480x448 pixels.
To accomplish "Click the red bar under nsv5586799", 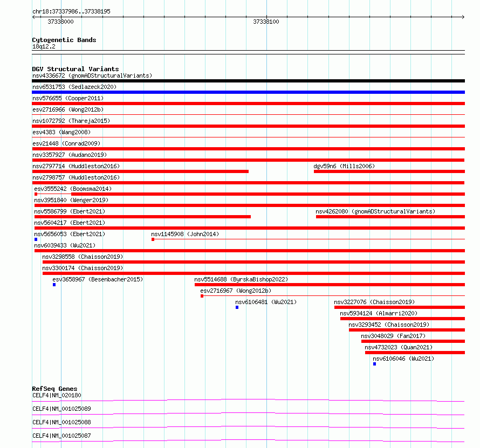I will [x=142, y=217].
